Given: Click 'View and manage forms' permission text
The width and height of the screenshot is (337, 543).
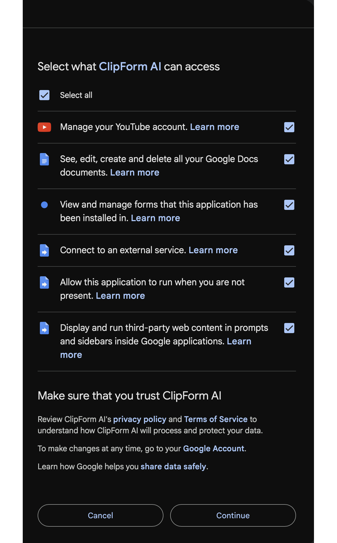Looking at the screenshot, I should (159, 211).
